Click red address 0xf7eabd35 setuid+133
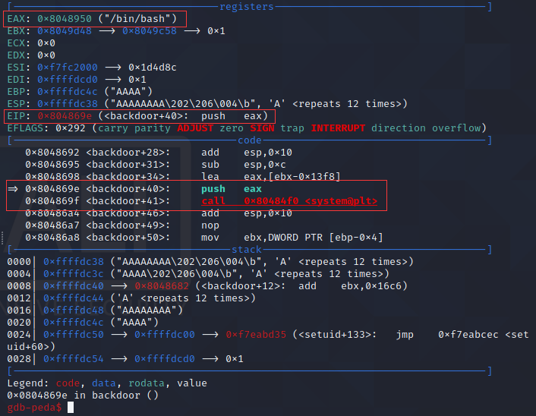Viewport: 536px width, 416px height. (256, 334)
